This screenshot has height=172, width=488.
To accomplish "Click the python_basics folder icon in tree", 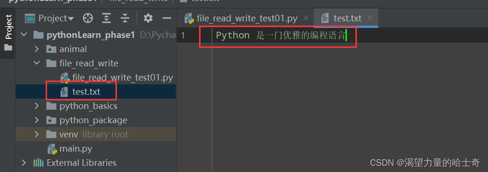I will point(51,106).
